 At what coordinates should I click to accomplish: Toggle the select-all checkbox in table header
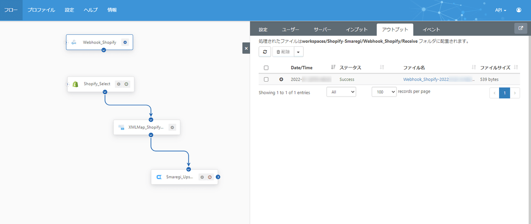(x=266, y=67)
